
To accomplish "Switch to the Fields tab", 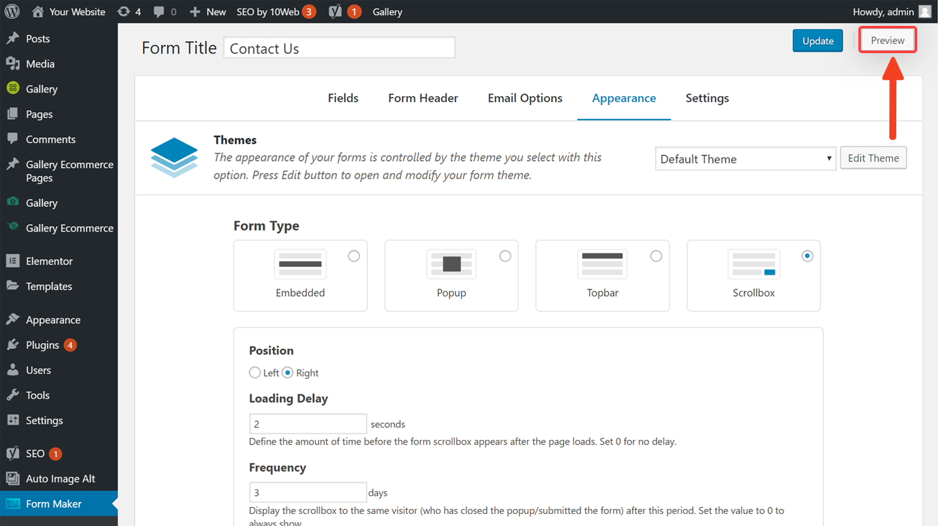I will pos(343,98).
